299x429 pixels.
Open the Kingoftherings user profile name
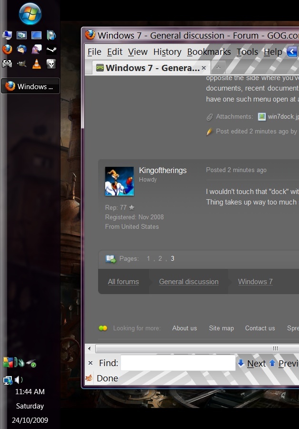click(163, 170)
